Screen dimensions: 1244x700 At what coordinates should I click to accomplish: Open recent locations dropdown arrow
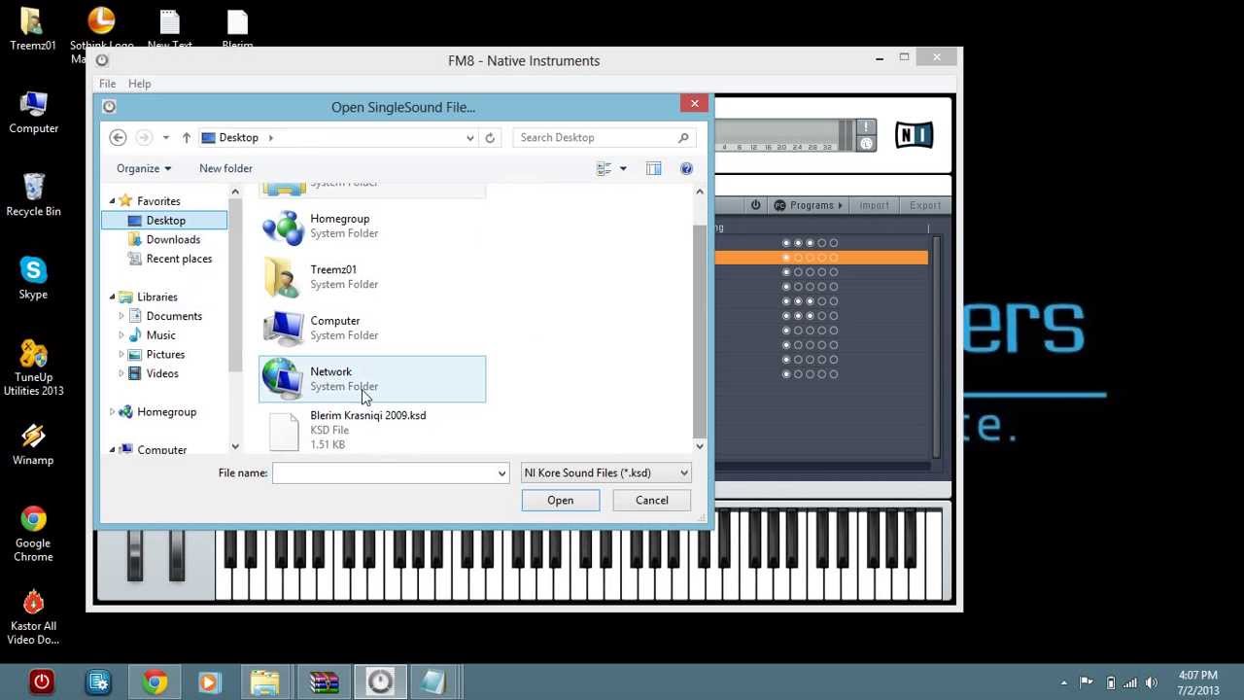point(166,138)
